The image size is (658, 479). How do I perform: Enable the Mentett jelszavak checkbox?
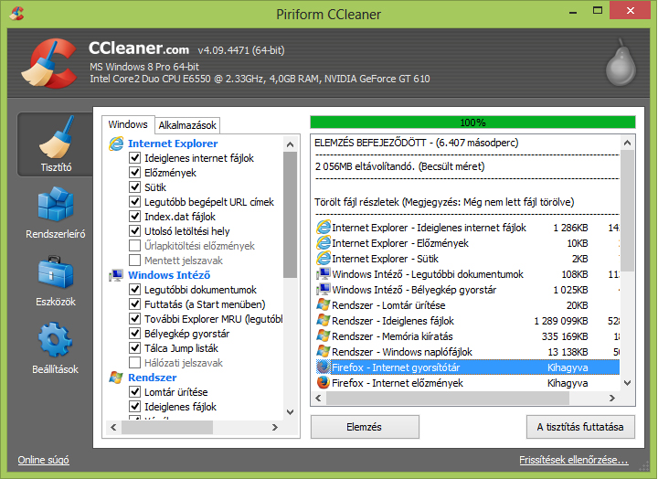pos(135,261)
